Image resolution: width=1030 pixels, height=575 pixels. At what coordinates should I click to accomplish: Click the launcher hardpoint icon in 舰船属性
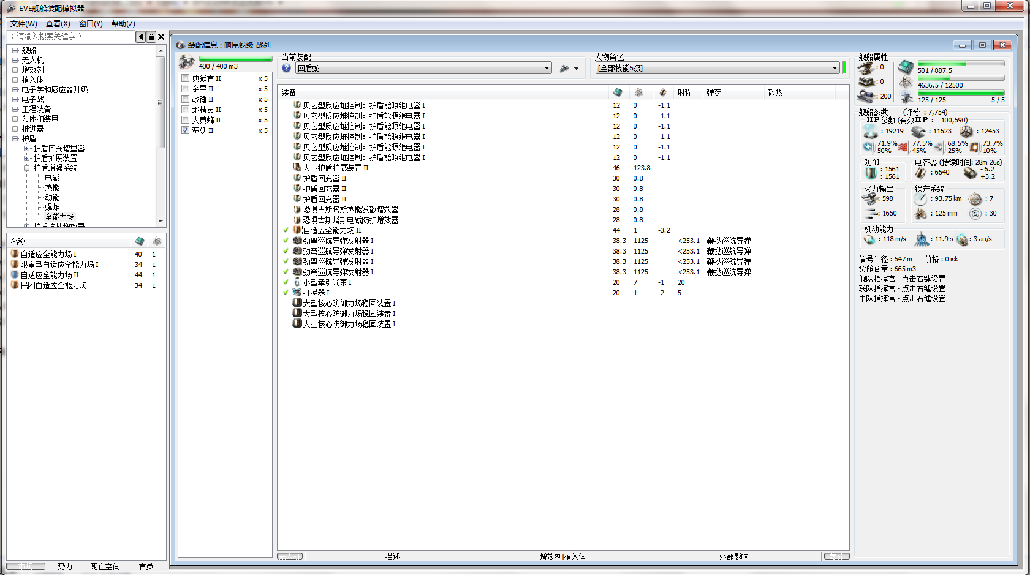coord(866,81)
